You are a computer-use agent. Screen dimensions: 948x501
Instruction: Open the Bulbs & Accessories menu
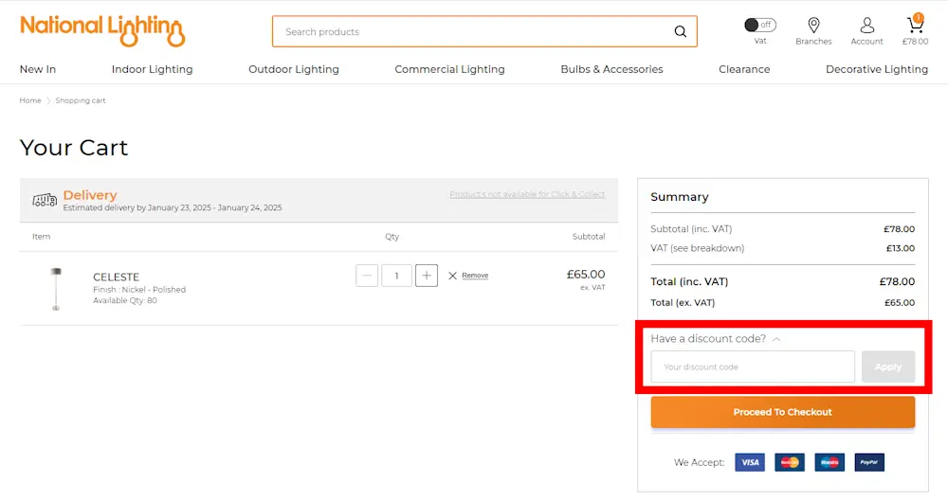[611, 69]
